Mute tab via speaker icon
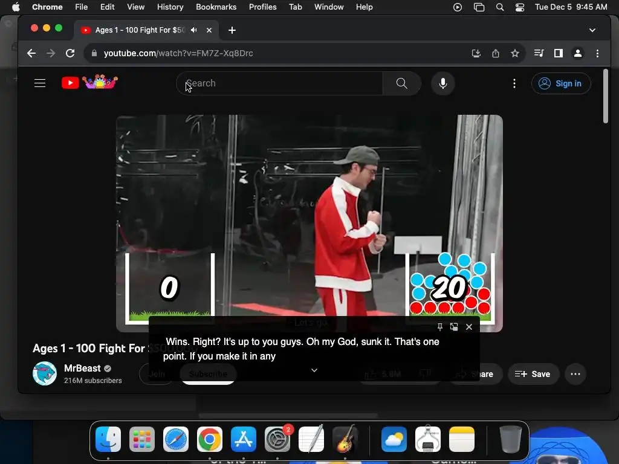The height and width of the screenshot is (464, 619). (193, 30)
